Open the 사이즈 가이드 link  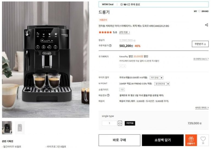202,108
